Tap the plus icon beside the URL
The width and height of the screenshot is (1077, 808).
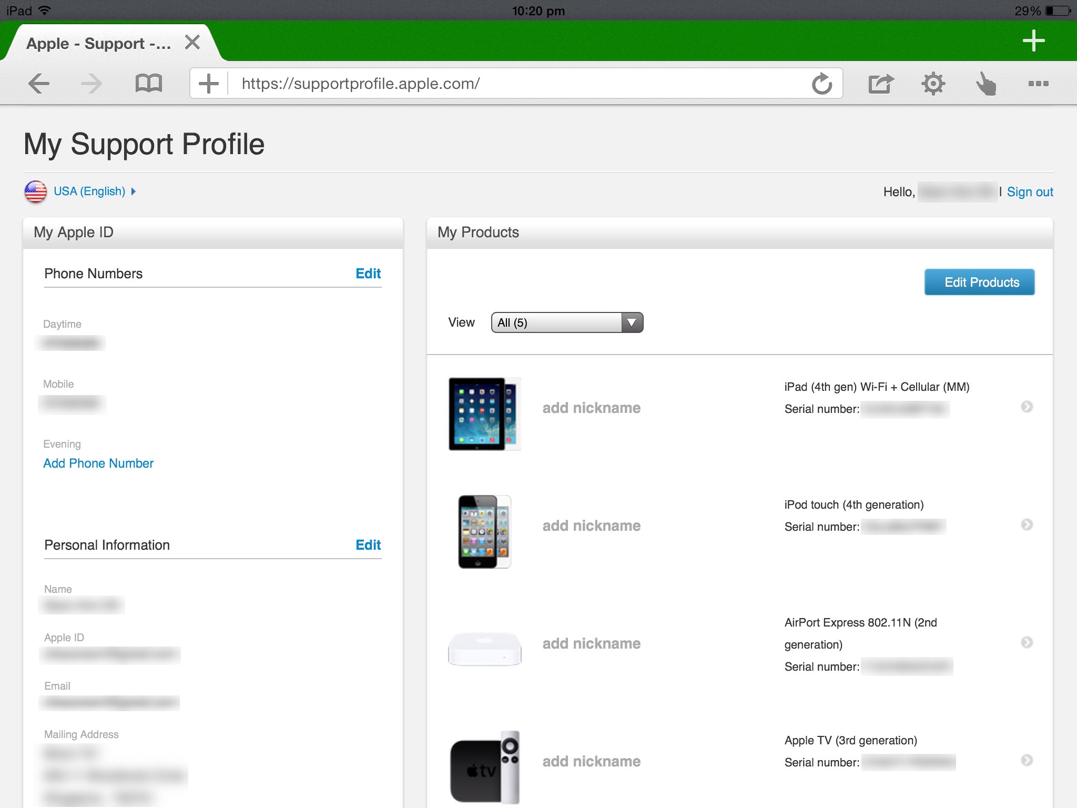(209, 84)
